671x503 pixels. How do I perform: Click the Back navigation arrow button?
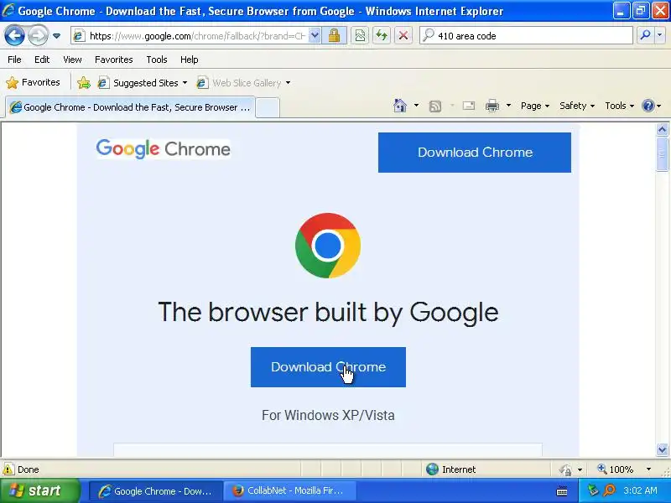14,35
